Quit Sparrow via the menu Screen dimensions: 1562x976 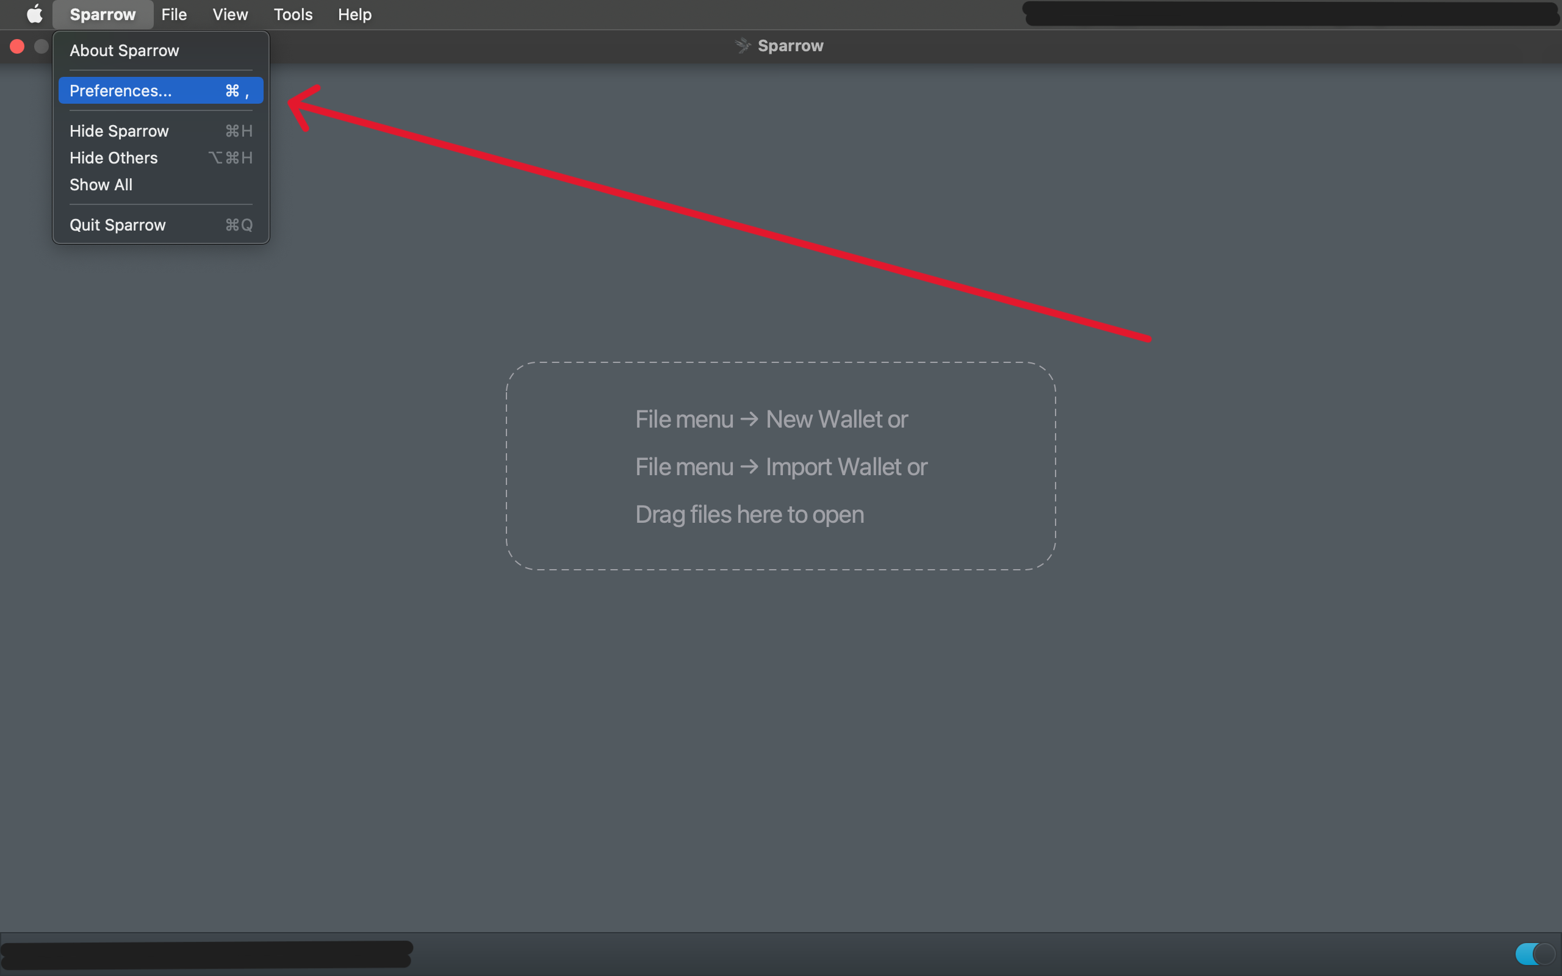(118, 224)
